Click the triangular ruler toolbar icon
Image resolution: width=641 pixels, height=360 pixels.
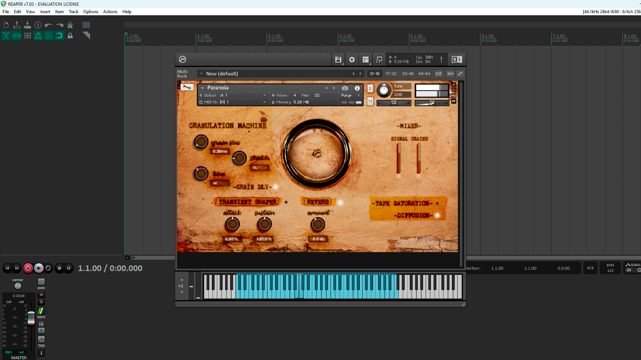click(86, 36)
